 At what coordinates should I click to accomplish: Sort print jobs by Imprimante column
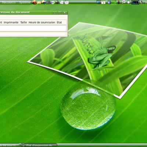point(11,22)
